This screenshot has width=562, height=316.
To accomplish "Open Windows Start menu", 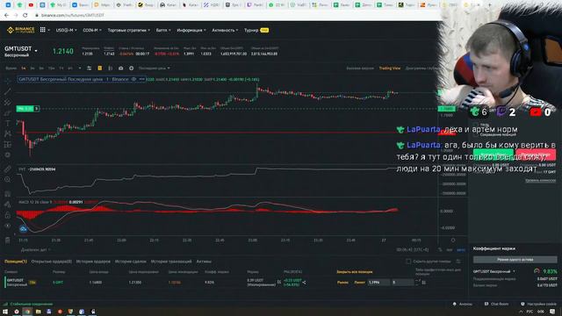I will [5, 312].
